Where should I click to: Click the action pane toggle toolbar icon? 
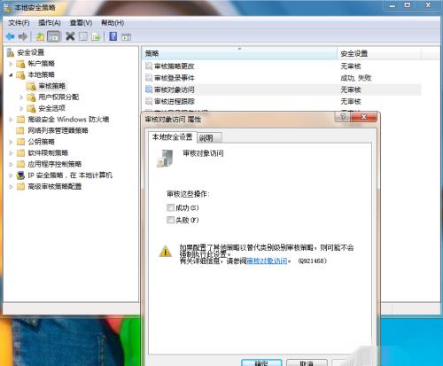tap(126, 37)
